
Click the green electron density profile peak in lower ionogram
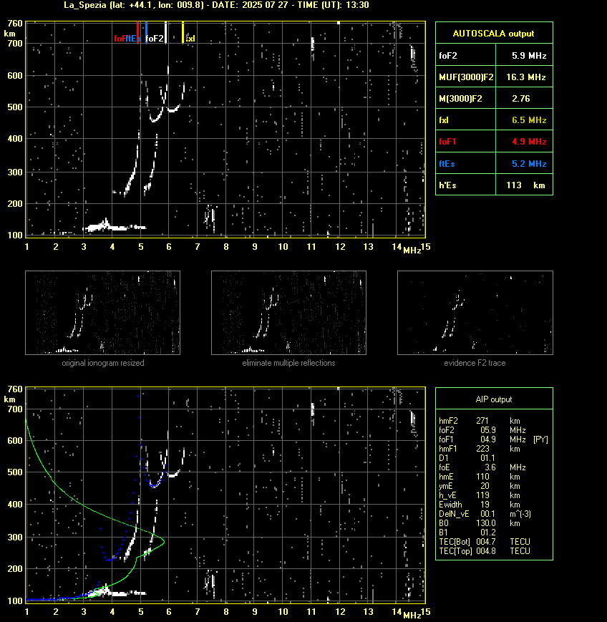pyautogui.click(x=163, y=541)
